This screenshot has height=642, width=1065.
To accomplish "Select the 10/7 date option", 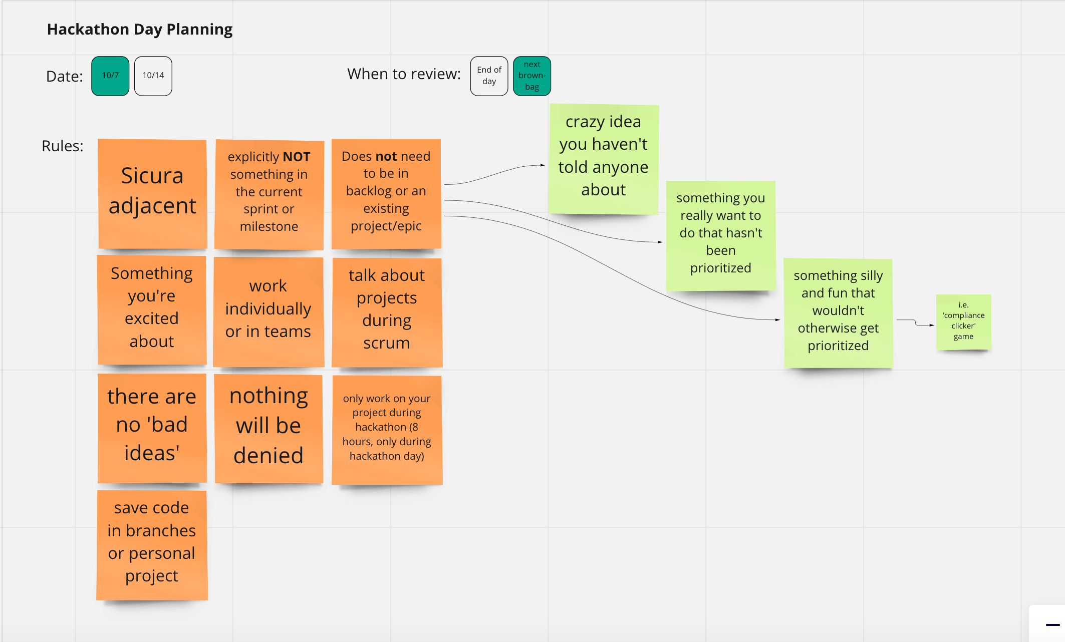I will click(x=110, y=76).
